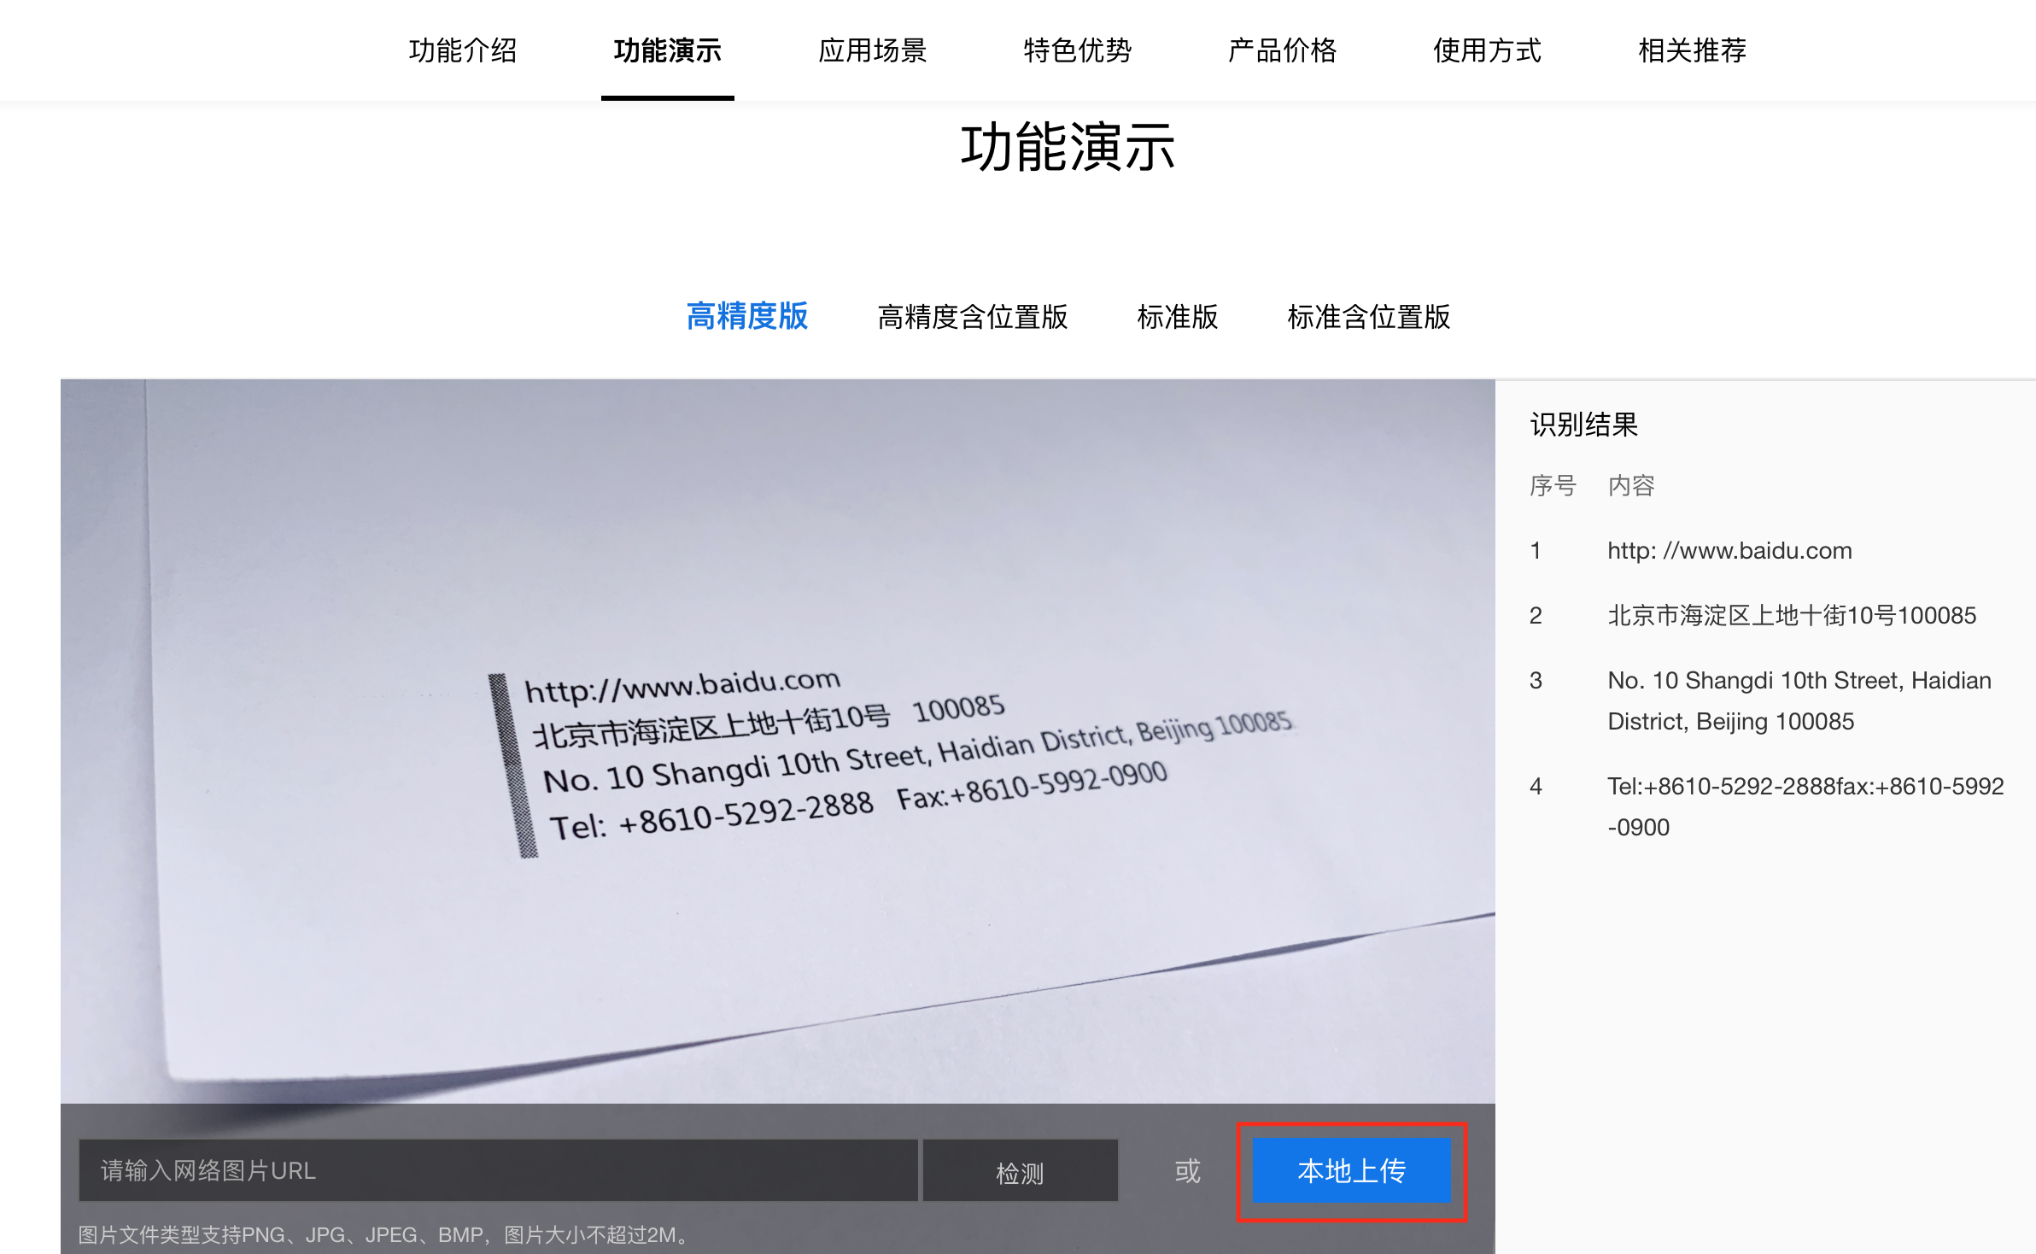Image resolution: width=2036 pixels, height=1254 pixels.
Task: Focus the 请输入网络图片URL input field
Action: [498, 1170]
